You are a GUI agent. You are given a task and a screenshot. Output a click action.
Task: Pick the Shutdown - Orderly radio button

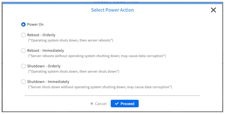[x=23, y=66]
